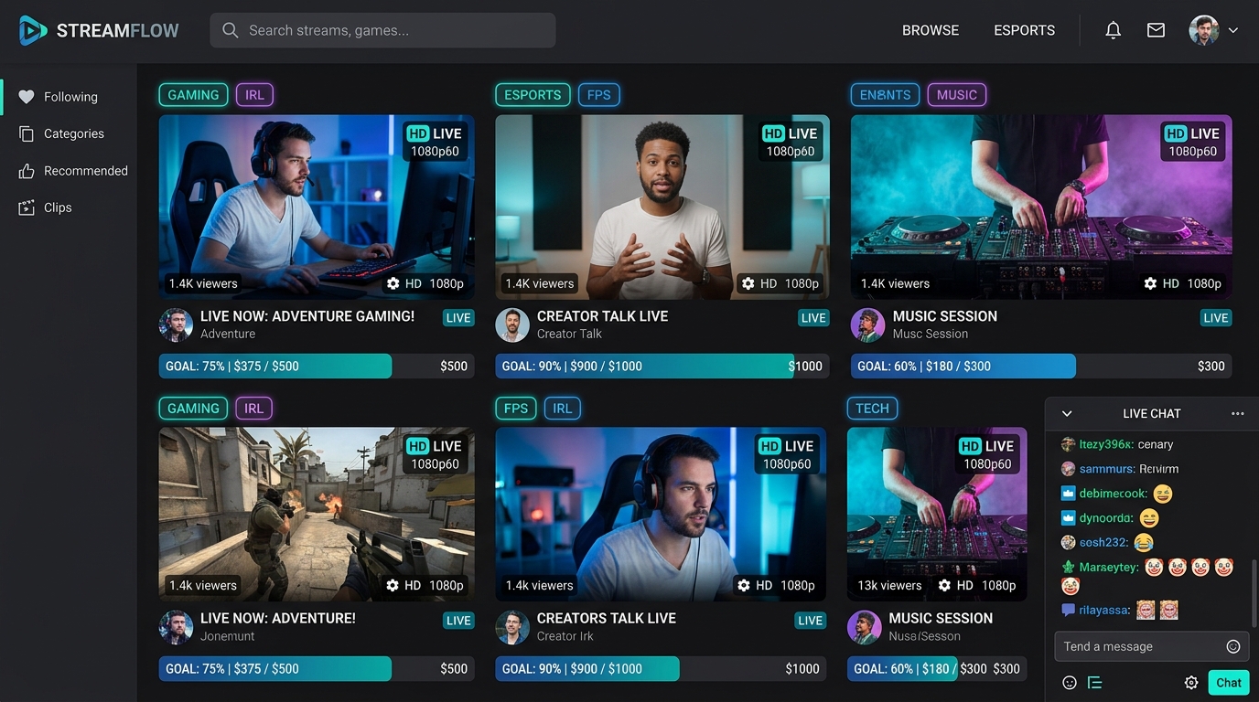Click the smiley icon below chat input
1259x702 pixels.
[x=1069, y=683]
